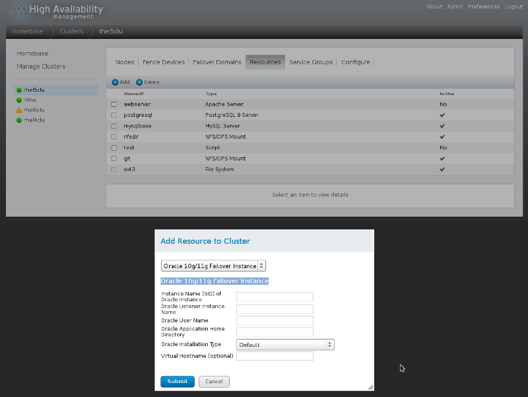Check the webserver resource checkbox
The width and height of the screenshot is (528, 397).
(x=114, y=104)
